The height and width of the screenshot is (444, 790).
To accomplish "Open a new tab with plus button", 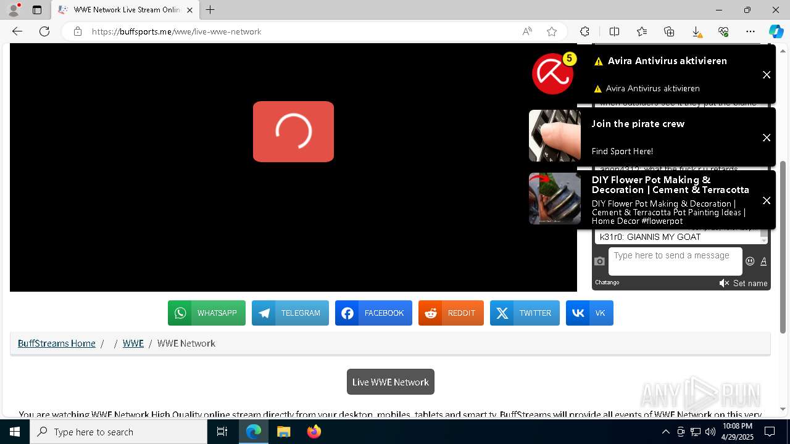I will (210, 10).
